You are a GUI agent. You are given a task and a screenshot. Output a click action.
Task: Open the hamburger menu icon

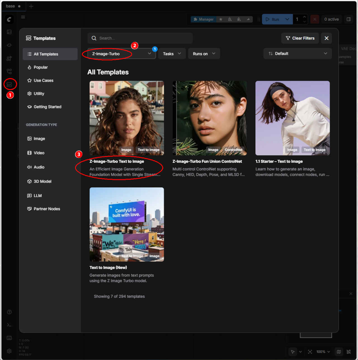click(x=23, y=17)
